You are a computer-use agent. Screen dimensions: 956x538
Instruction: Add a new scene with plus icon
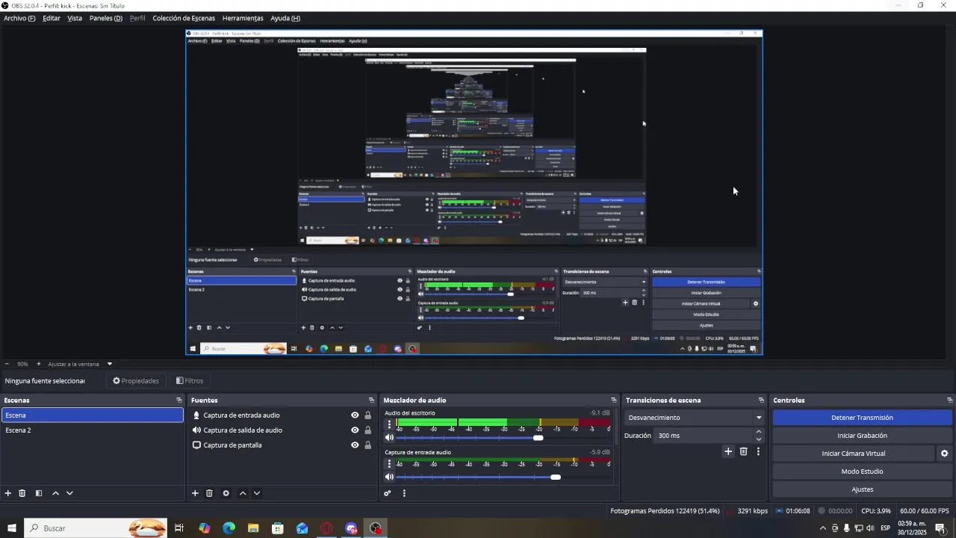(8, 493)
